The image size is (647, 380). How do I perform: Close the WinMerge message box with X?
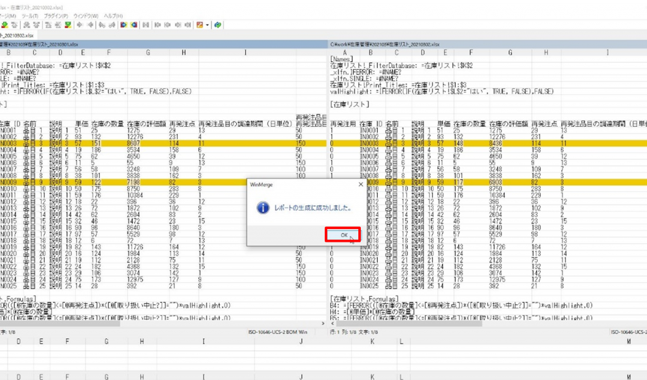coord(361,184)
